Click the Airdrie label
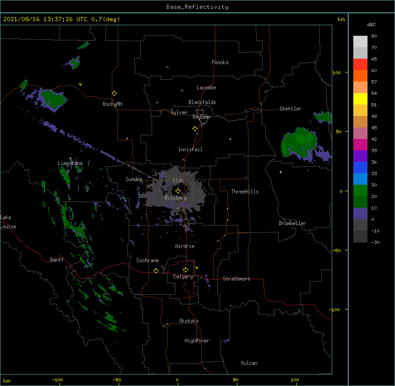Screen dimensions: 395x386 [x=185, y=246]
